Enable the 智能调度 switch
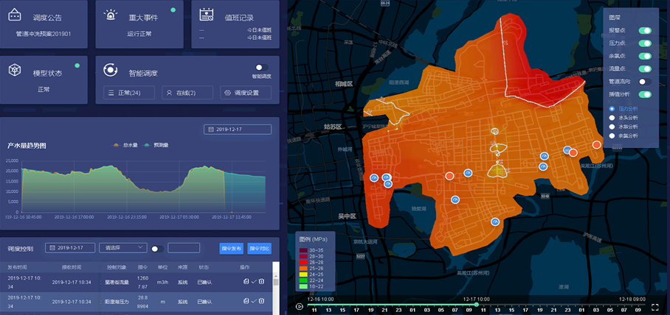 pos(262,68)
